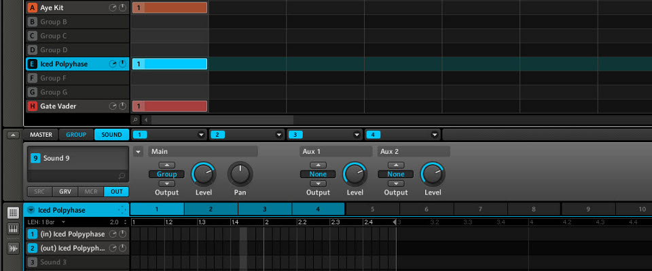Screen dimensions: 652x271
Task: Click the dial icon on (in) Iced Polpyphase
Action: pos(122,234)
